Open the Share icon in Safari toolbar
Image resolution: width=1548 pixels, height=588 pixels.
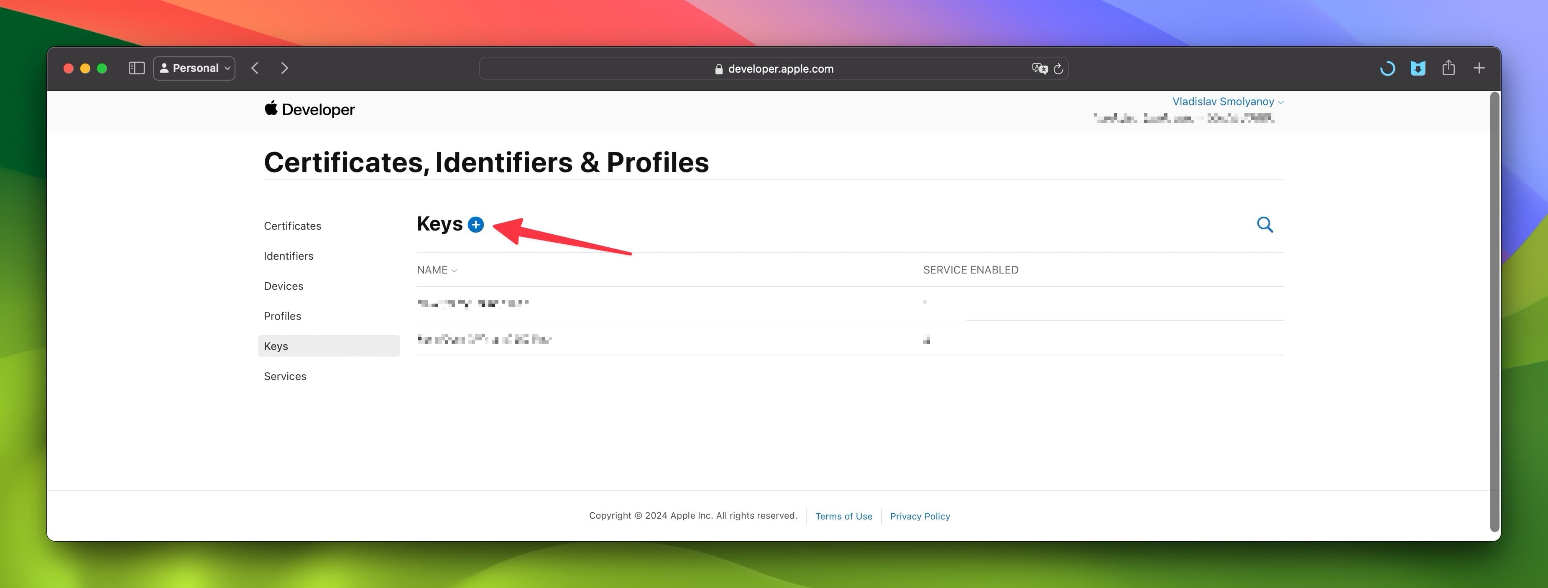click(1448, 68)
